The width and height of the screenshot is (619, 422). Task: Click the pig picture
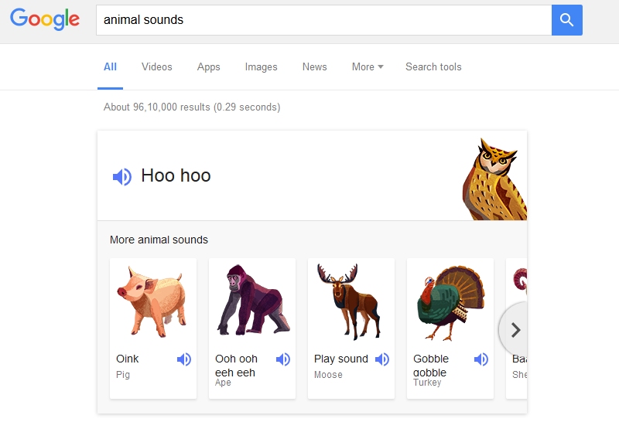(x=152, y=301)
